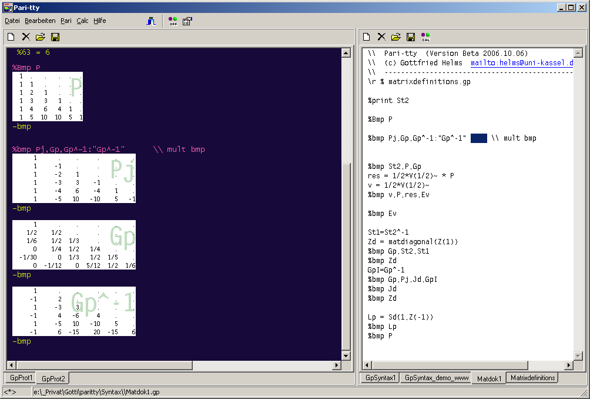The width and height of the screenshot is (590, 399).
Task: Clear the right editor with the X icon
Action: [381, 37]
